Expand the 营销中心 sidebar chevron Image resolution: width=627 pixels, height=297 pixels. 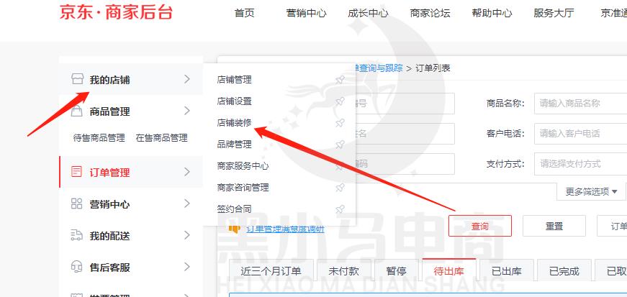tap(186, 204)
